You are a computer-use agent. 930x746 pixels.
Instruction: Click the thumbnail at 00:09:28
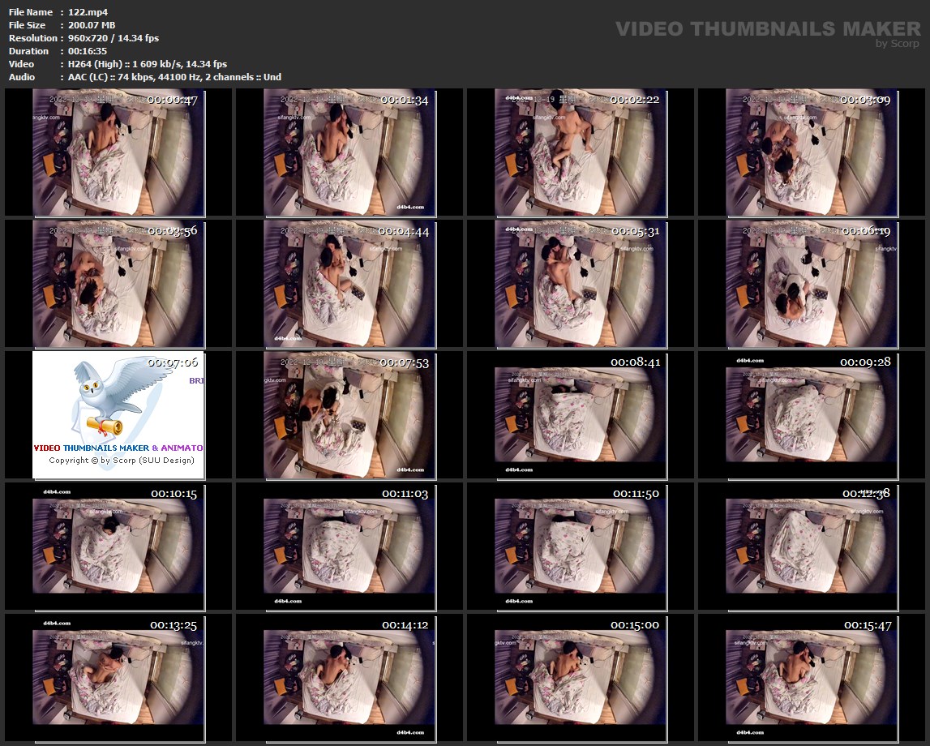(x=812, y=415)
